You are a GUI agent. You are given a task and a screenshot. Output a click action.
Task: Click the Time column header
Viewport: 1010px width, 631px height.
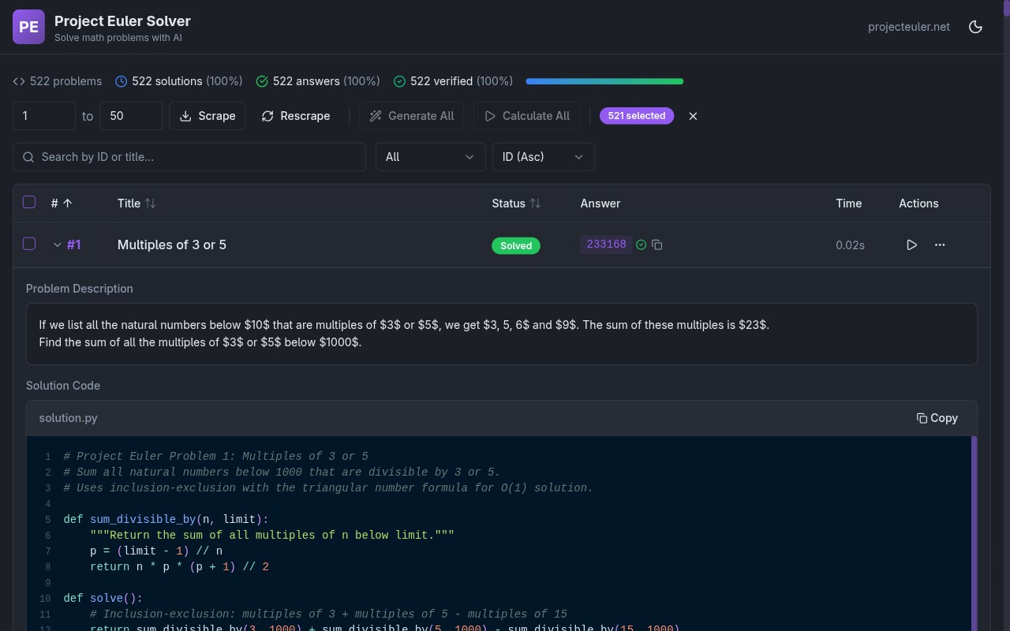coord(849,203)
